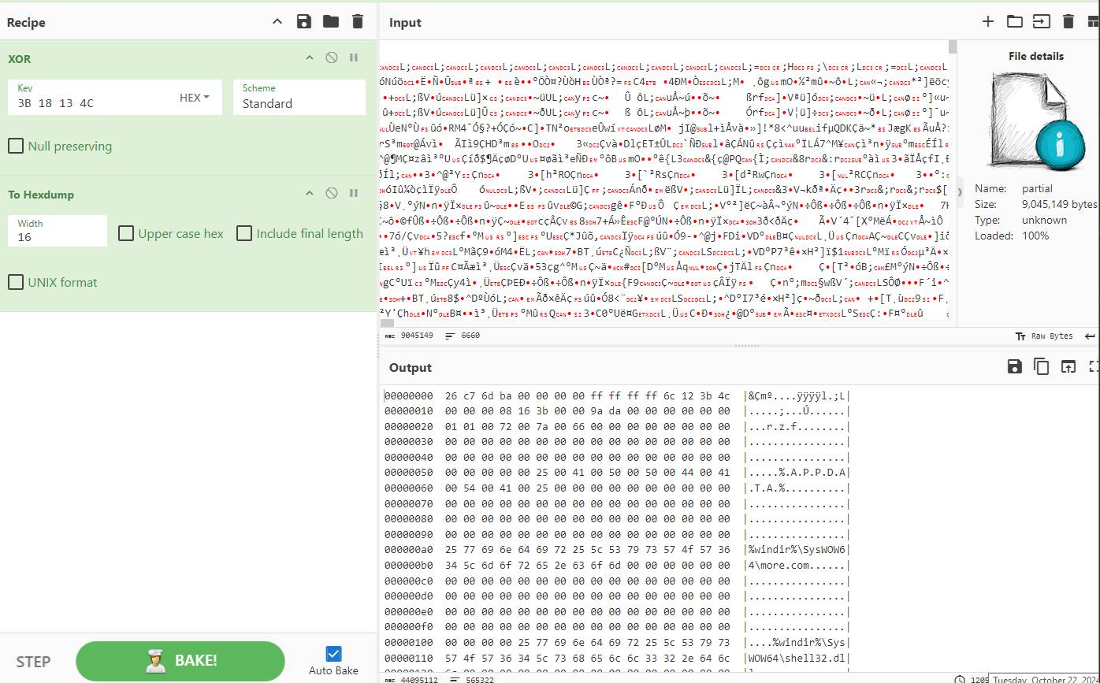Click input vertical scrollbar thumb

[953, 46]
